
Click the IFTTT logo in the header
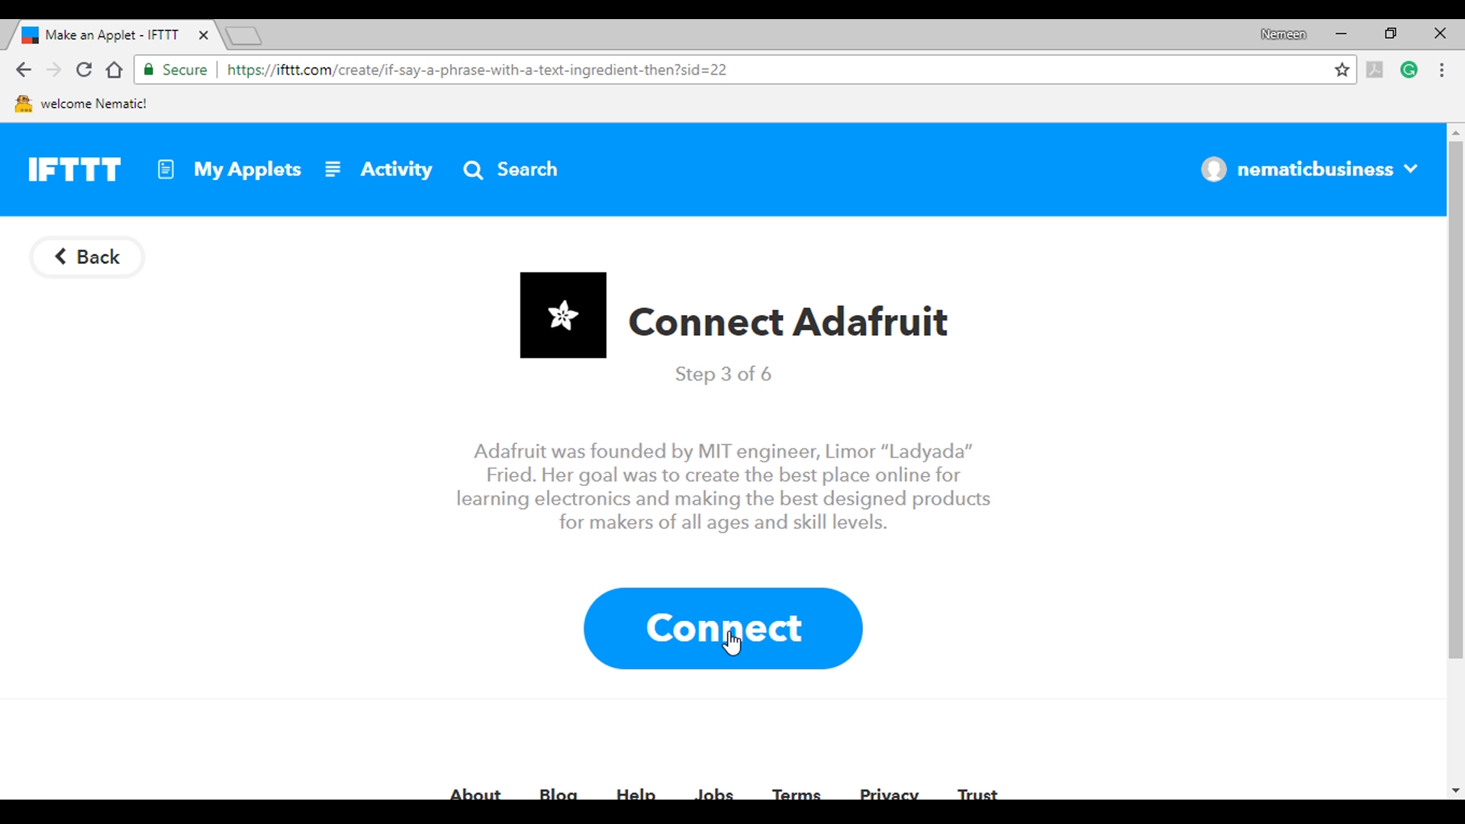tap(76, 169)
